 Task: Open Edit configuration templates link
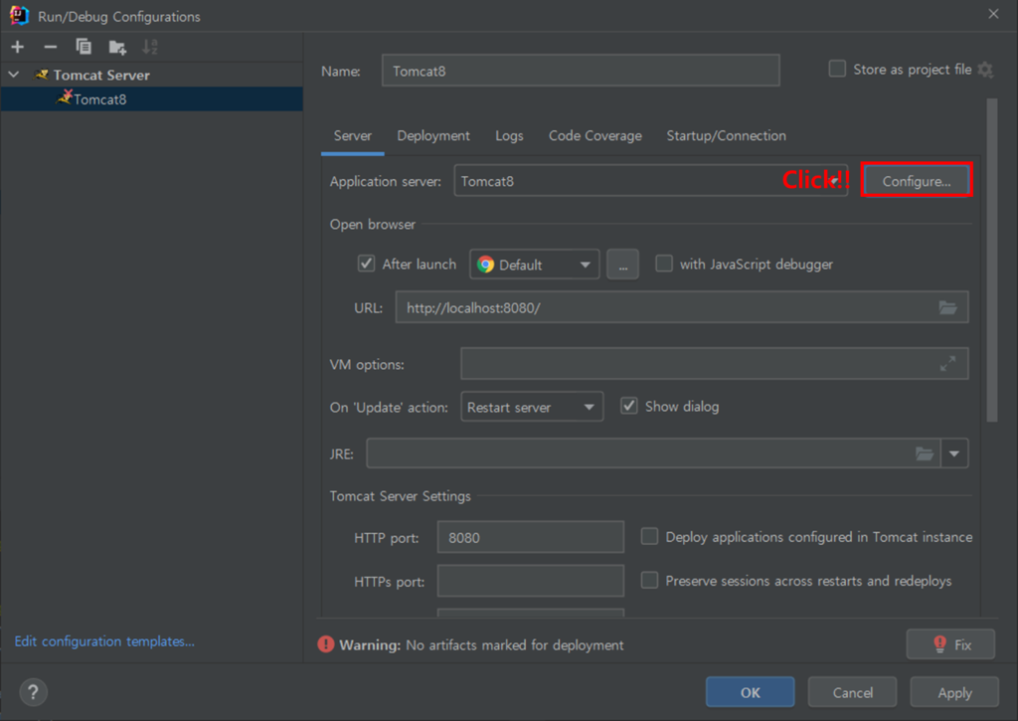pyautogui.click(x=104, y=641)
